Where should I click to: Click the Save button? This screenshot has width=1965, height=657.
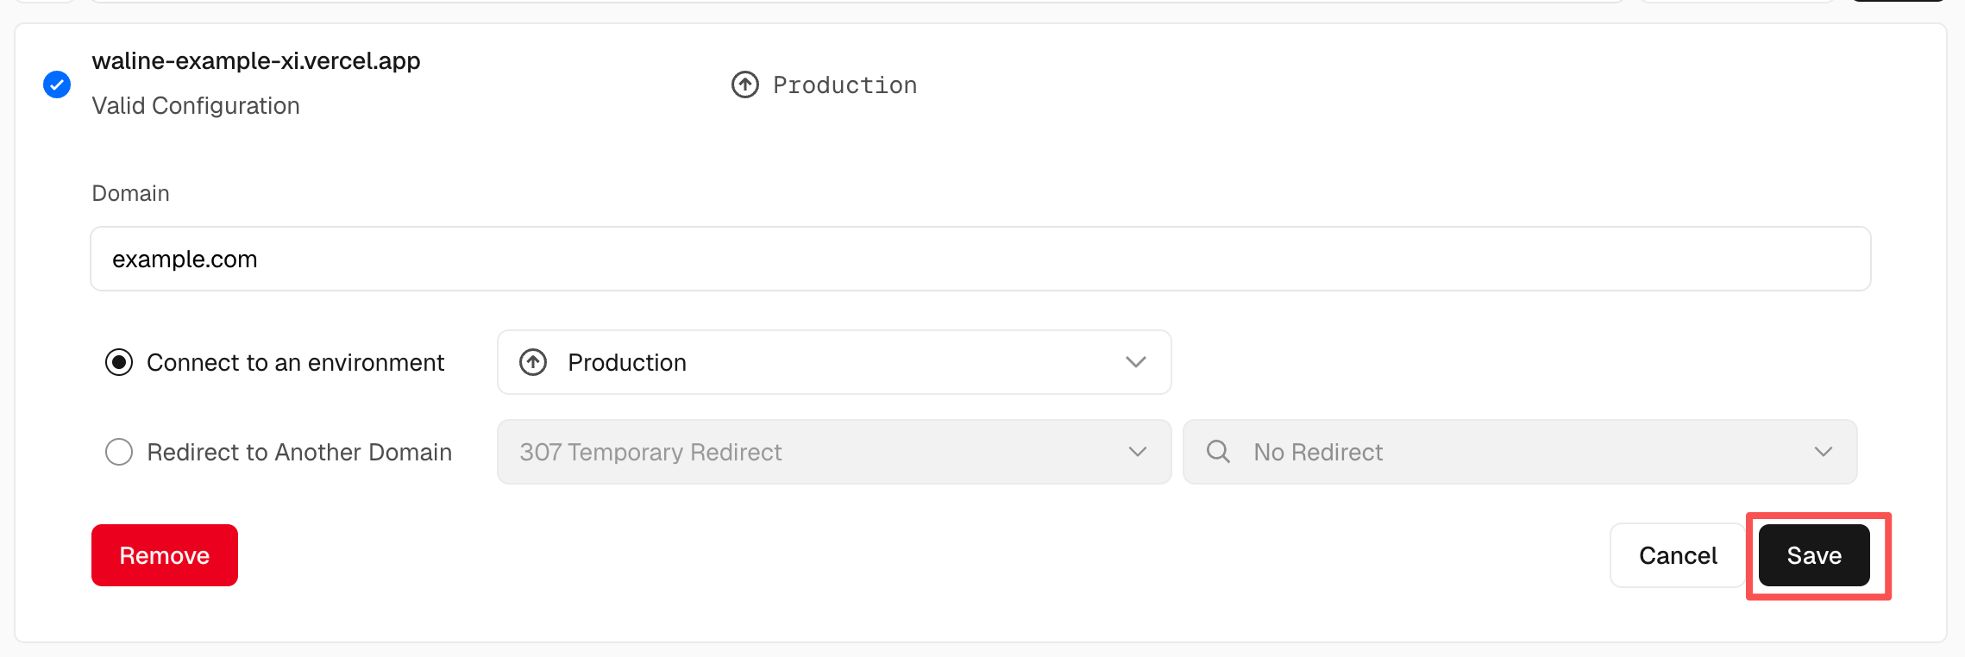pyautogui.click(x=1814, y=555)
